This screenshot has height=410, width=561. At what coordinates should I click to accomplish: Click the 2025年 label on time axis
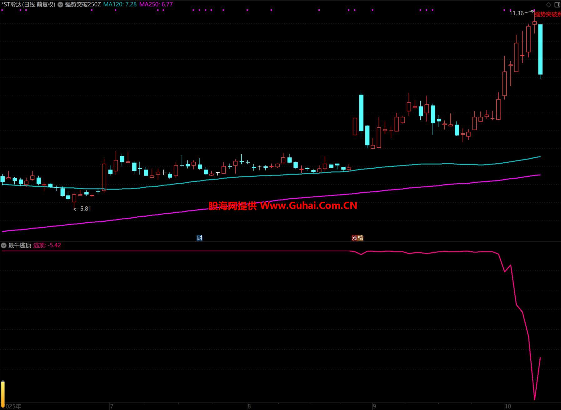[13, 406]
